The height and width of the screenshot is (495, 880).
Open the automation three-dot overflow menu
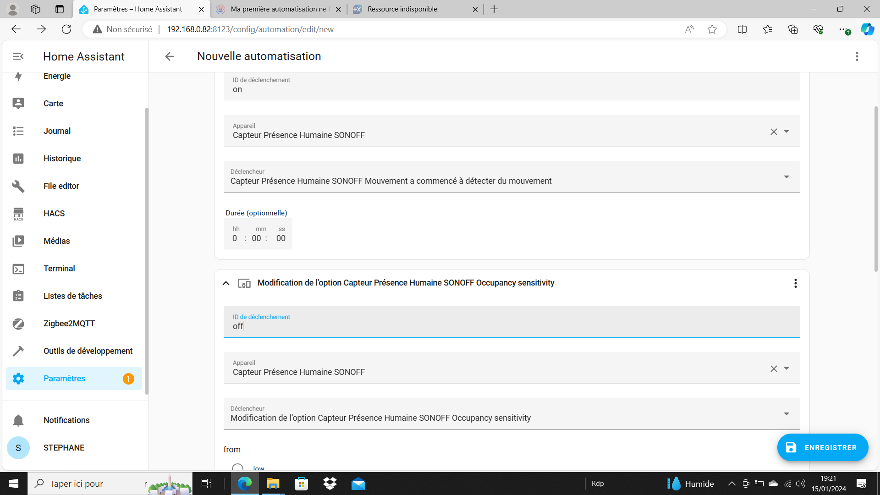pos(857,56)
